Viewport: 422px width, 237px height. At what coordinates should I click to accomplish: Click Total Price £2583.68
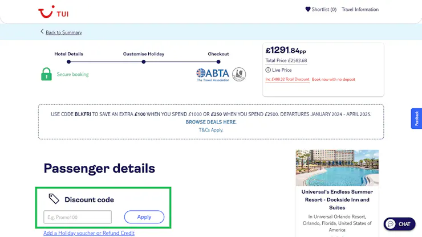[286, 60]
